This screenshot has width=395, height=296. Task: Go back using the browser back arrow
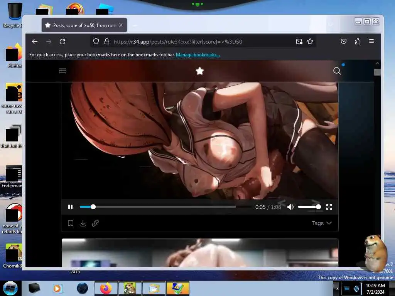pyautogui.click(x=35, y=42)
